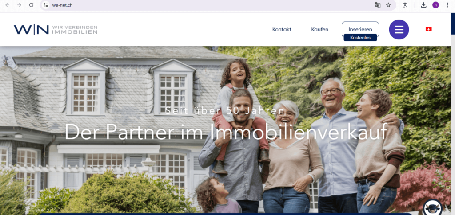Viewport: 455px width, 215px height.
Task: Open the browser downloads icon
Action: click(x=423, y=5)
